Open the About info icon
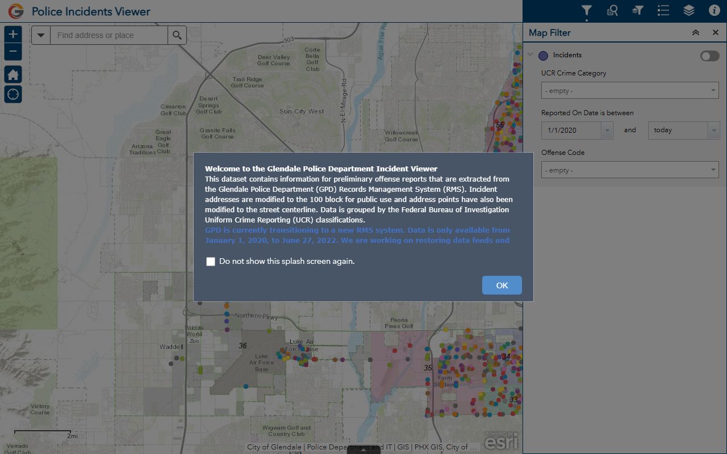Viewport: 727px width, 454px height. coord(715,11)
